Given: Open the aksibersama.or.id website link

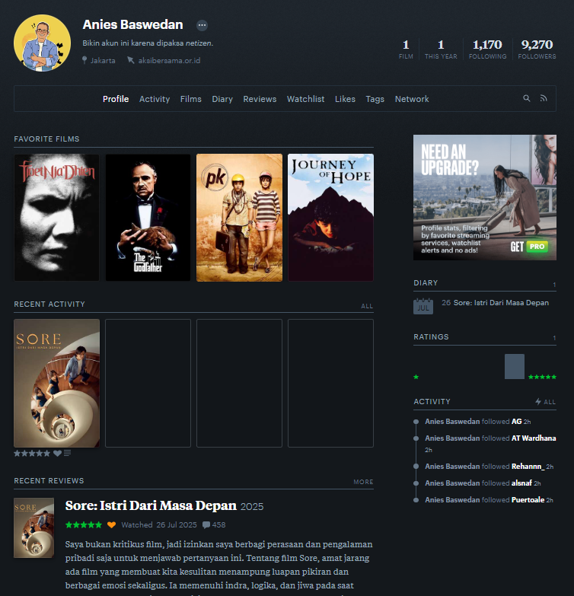Looking at the screenshot, I should click(169, 60).
